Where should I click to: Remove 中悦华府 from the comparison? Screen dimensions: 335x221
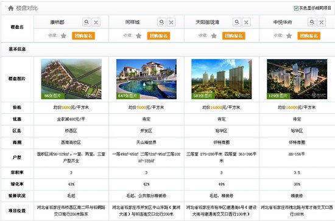click(322, 23)
